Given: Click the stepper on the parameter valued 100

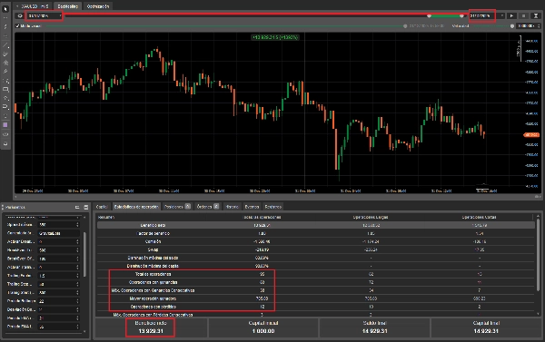Looking at the screenshot, I should coord(77,259).
